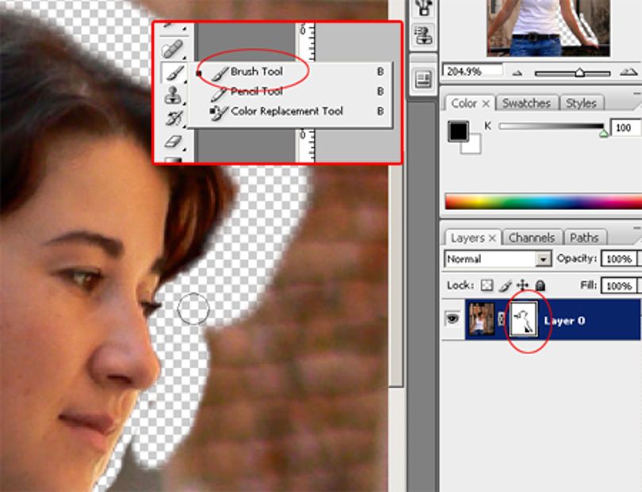Click the black foreground color swatch
This screenshot has height=492, width=642.
458,131
